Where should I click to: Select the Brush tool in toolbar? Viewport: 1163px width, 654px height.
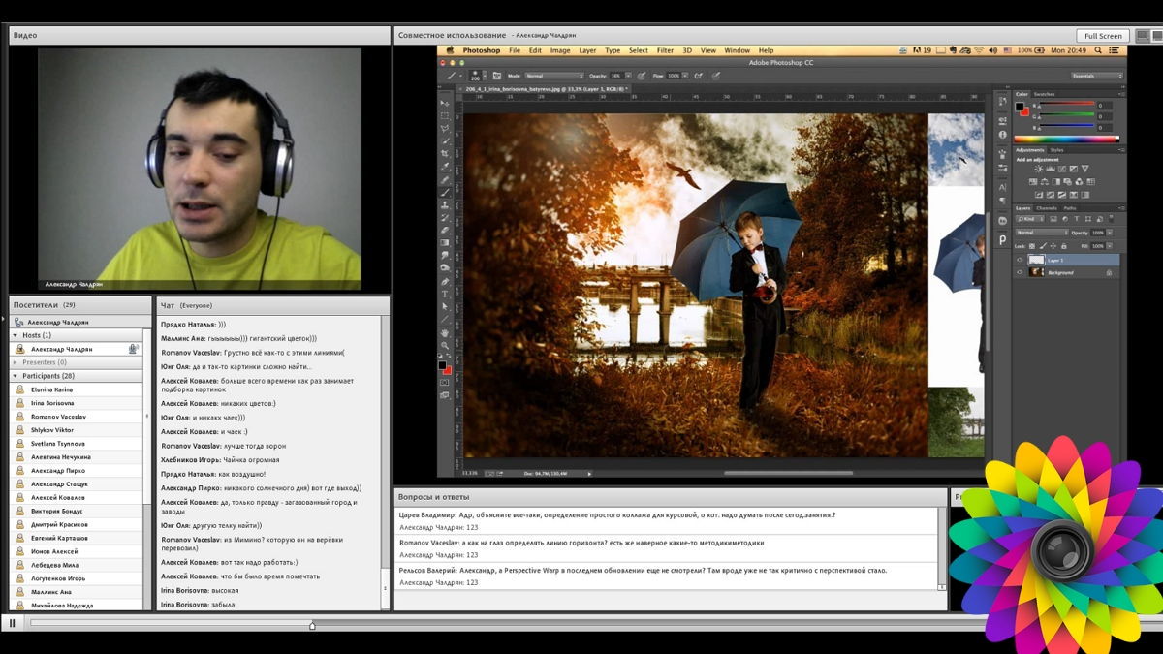[x=445, y=192]
